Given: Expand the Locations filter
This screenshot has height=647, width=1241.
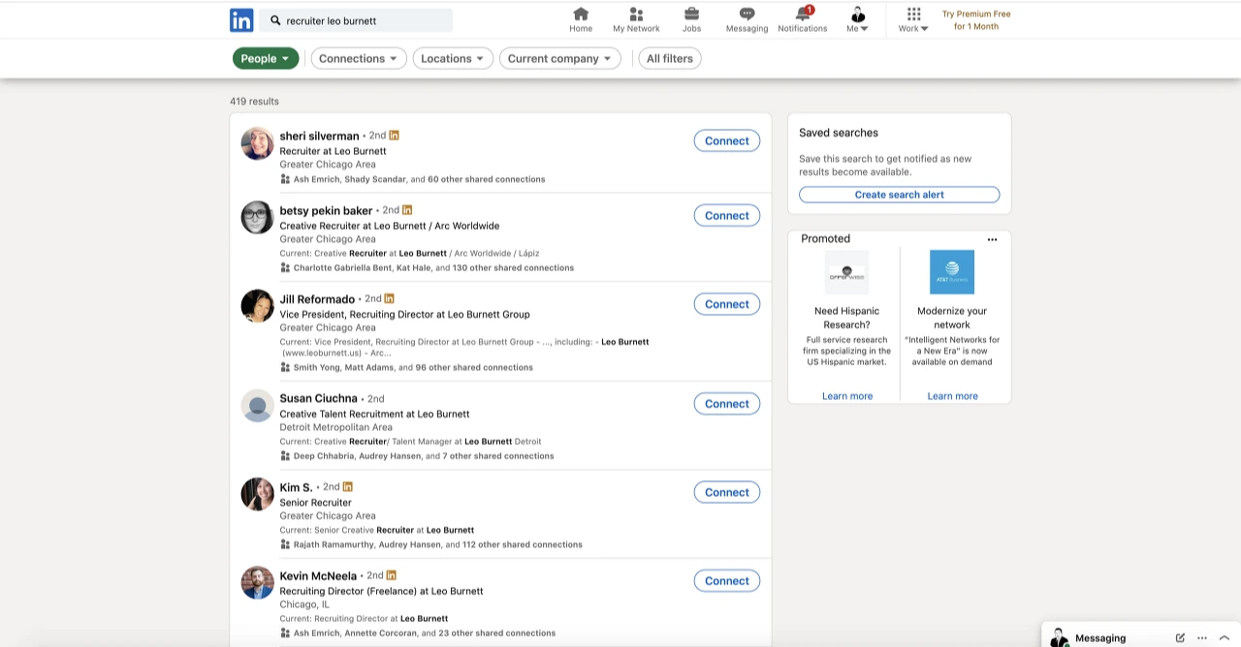Looking at the screenshot, I should click(x=453, y=58).
